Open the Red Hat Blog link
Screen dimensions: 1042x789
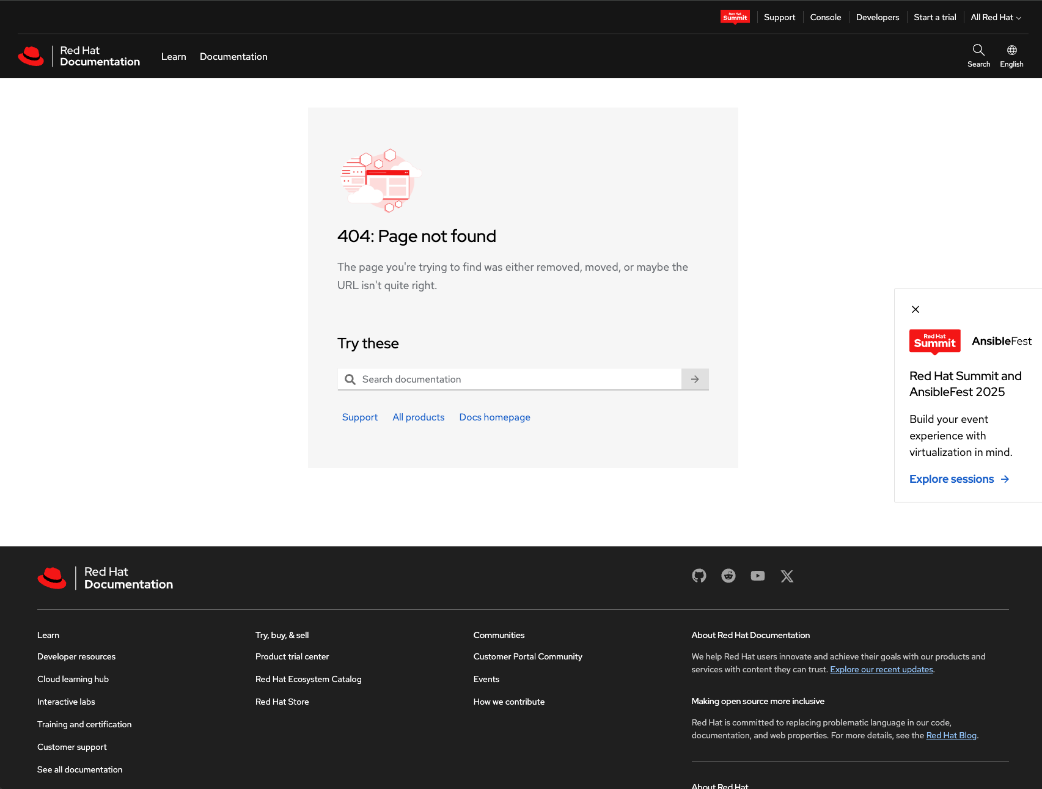pos(952,735)
